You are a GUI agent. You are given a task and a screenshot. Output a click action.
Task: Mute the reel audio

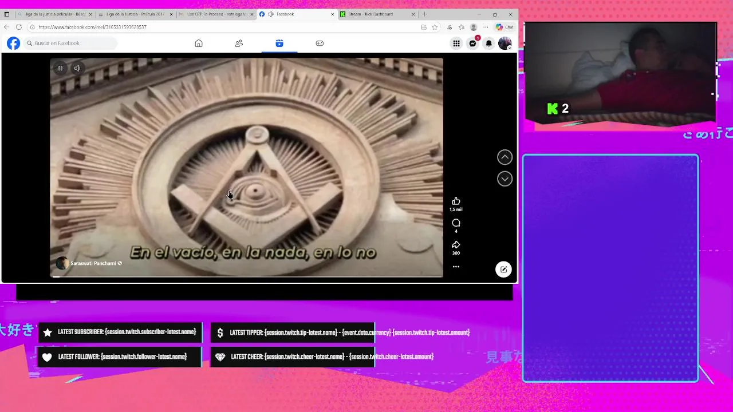(x=77, y=68)
